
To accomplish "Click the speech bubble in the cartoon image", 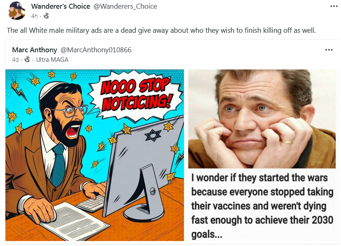I will pyautogui.click(x=136, y=95).
